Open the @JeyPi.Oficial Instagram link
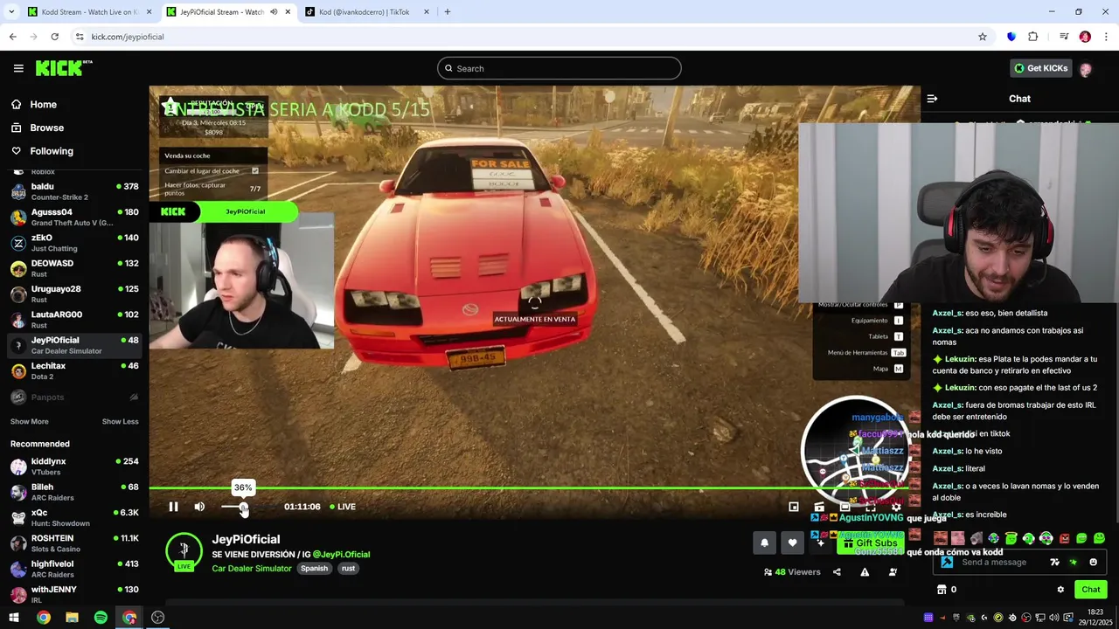This screenshot has height=629, width=1119. (x=341, y=554)
